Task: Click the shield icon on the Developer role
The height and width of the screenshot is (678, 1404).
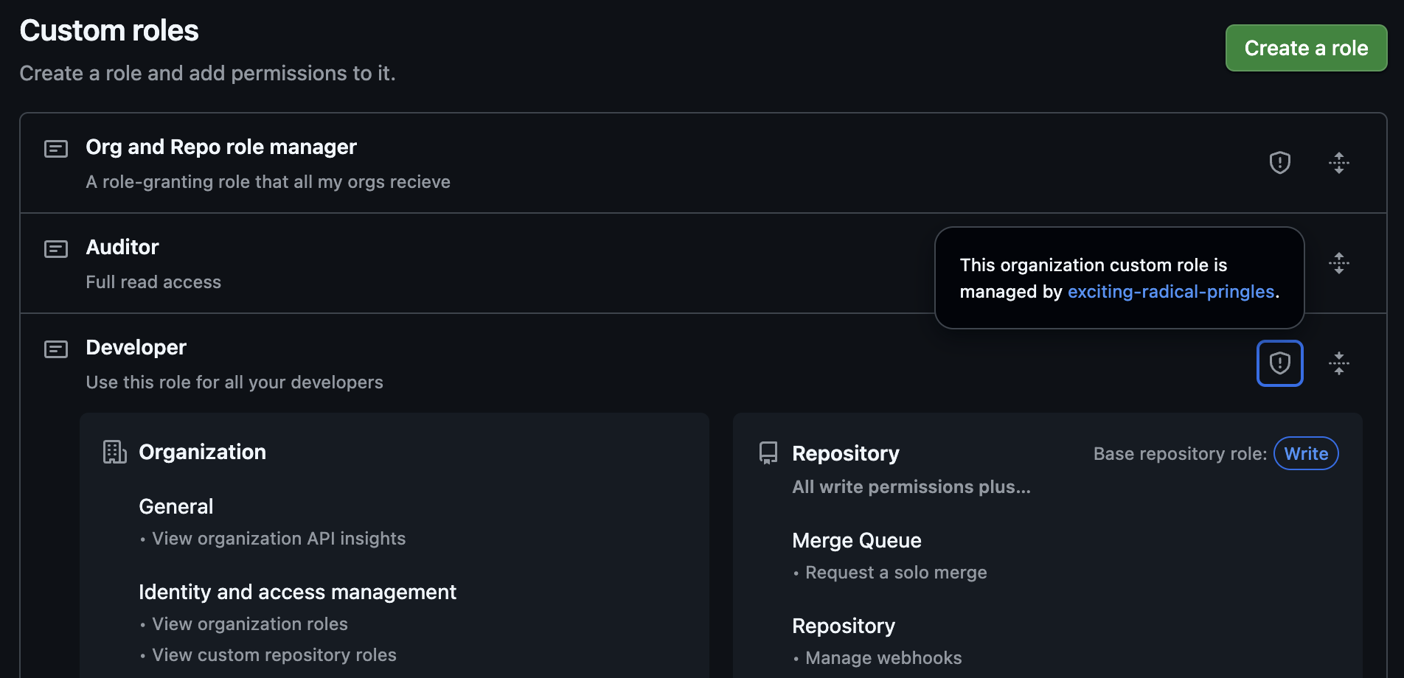Action: (1279, 363)
